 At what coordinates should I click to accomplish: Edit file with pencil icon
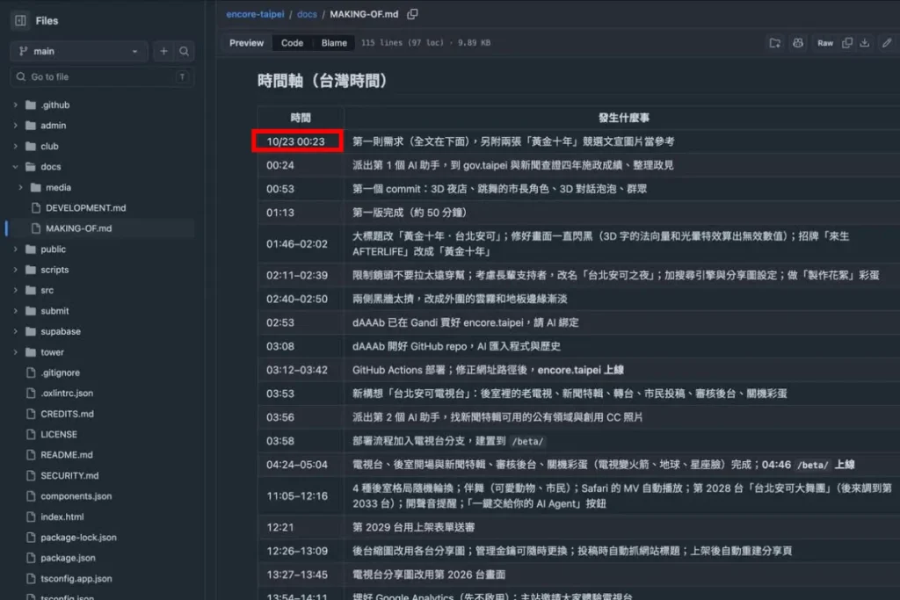tap(887, 43)
